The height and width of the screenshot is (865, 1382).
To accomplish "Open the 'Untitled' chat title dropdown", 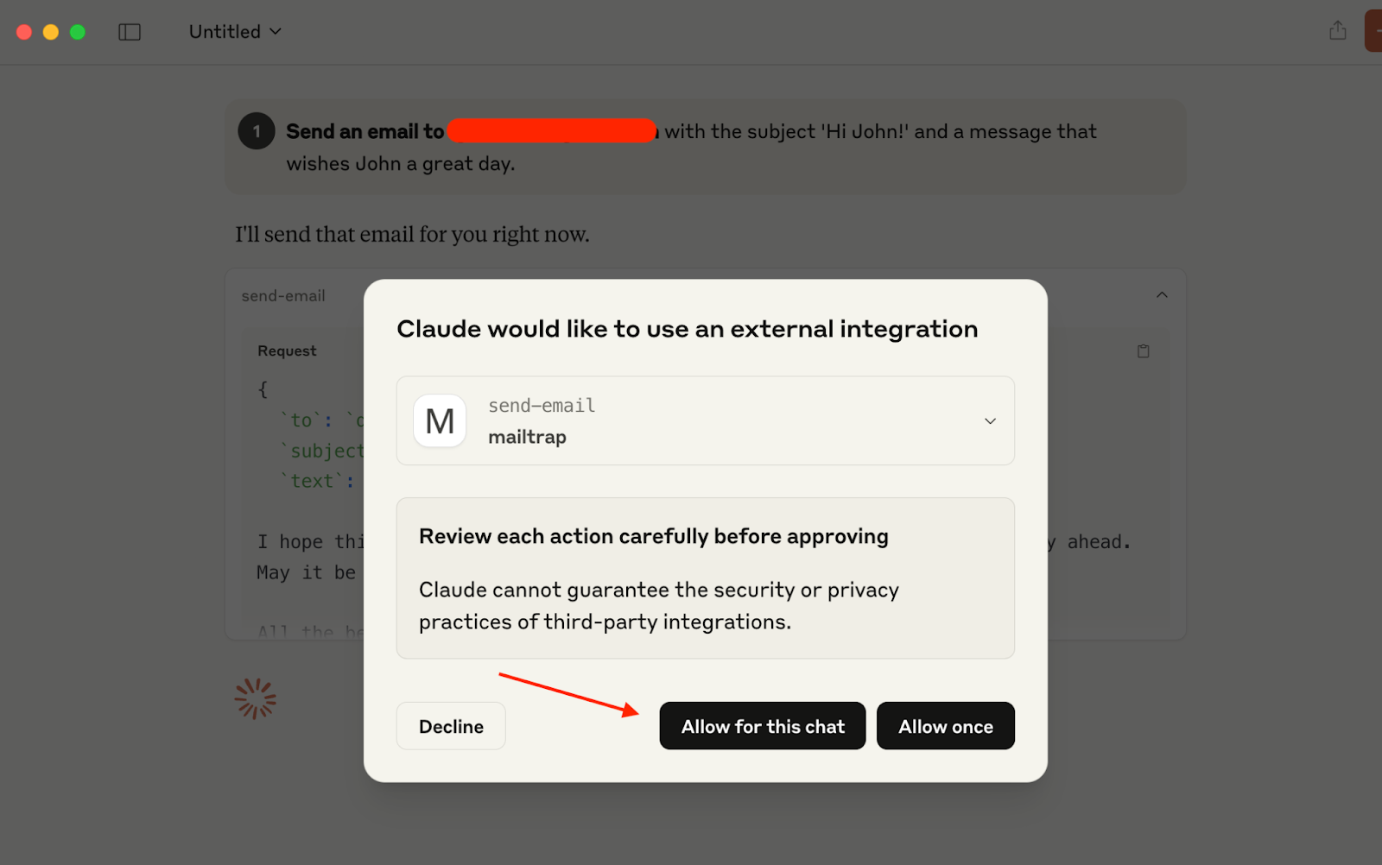I will click(235, 32).
